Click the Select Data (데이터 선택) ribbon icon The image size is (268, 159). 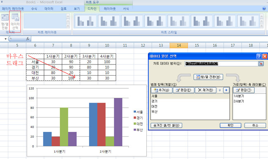pos(15,22)
